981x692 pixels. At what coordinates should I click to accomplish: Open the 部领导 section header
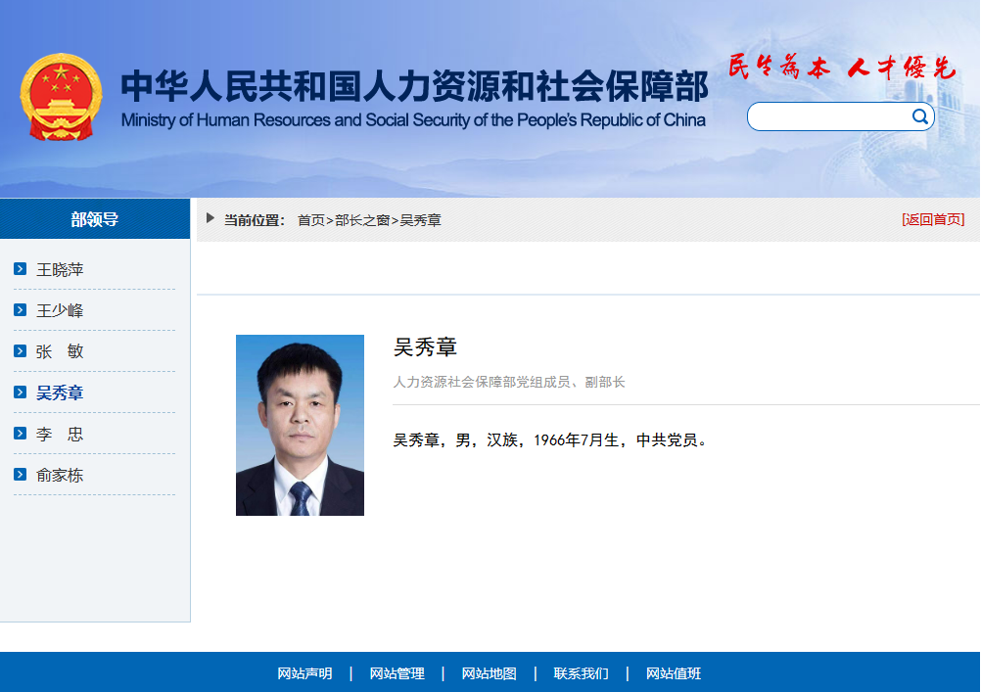click(95, 218)
